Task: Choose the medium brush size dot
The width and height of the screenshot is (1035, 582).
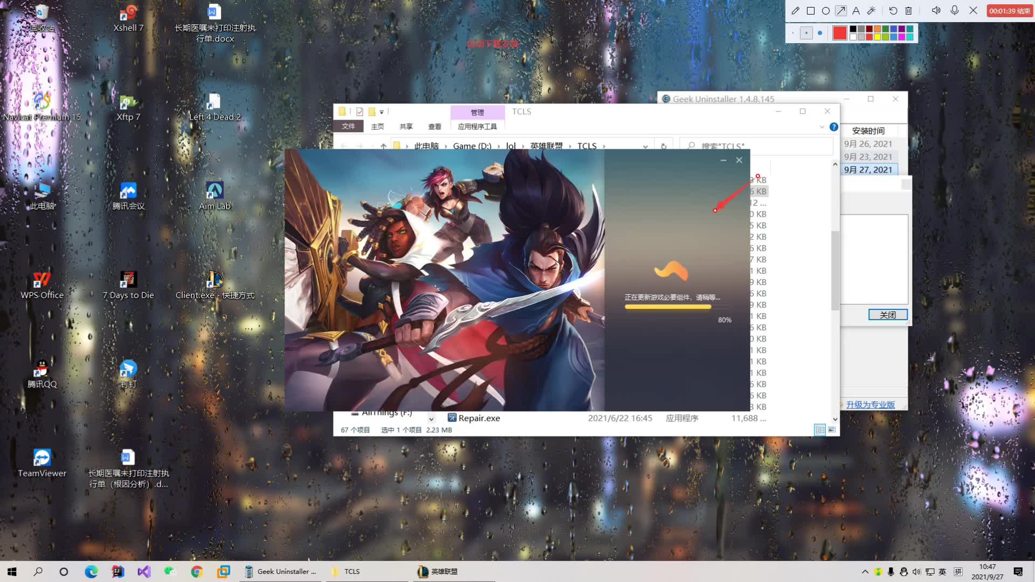Action: pyautogui.click(x=806, y=33)
